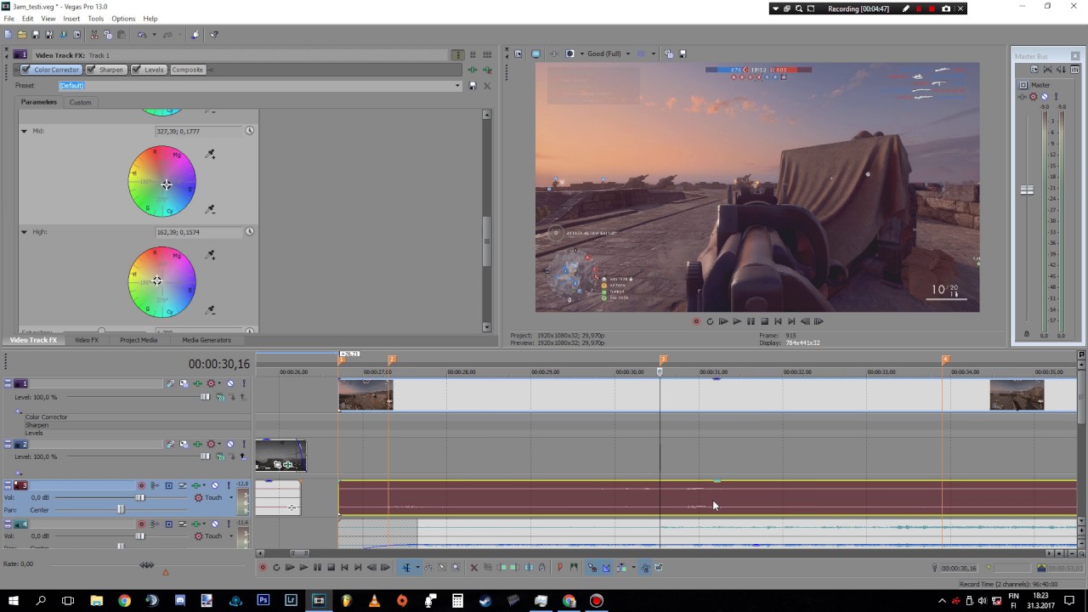Play preview from start in Video Preview

click(x=723, y=321)
